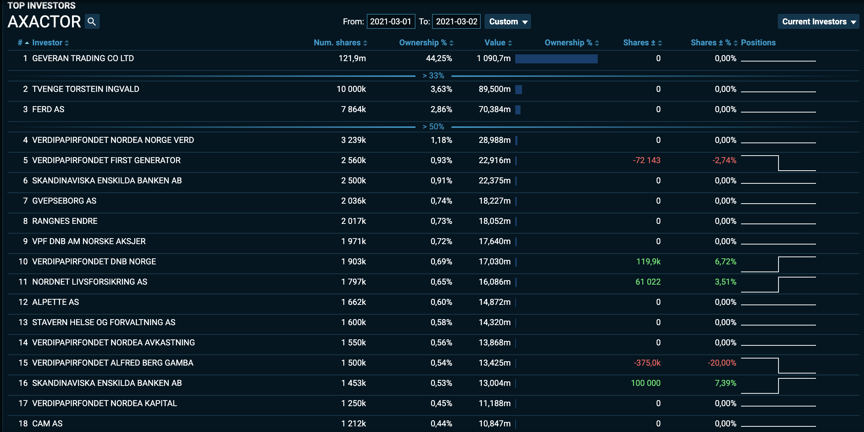This screenshot has width=864, height=432.
Task: Click the Positions column header
Action: pos(758,43)
